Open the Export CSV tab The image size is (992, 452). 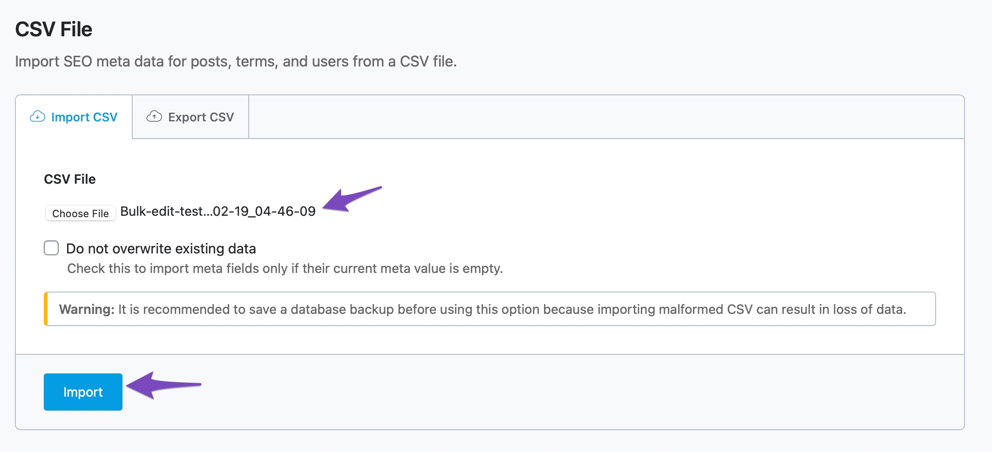[191, 117]
